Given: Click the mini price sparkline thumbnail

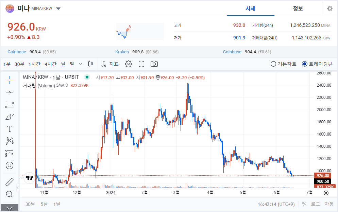Looking at the screenshot, I should tap(140, 32).
